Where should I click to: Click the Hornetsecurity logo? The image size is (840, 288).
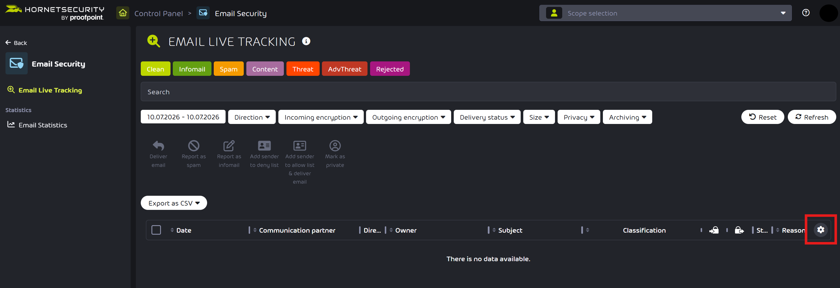click(55, 13)
